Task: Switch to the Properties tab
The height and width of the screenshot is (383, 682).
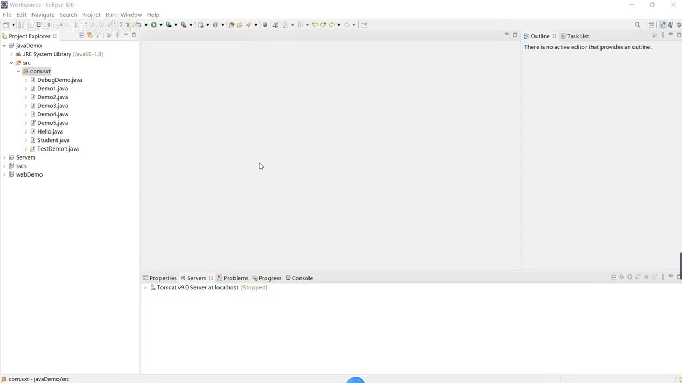Action: click(159, 278)
